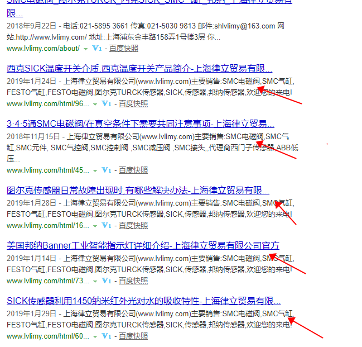Open www.lvlimy.com/html/60... green URL
Screen dimensions: 362x347
48,336
